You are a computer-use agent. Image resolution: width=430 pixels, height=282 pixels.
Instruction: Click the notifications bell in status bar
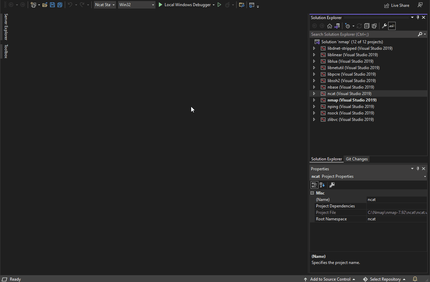click(415, 279)
